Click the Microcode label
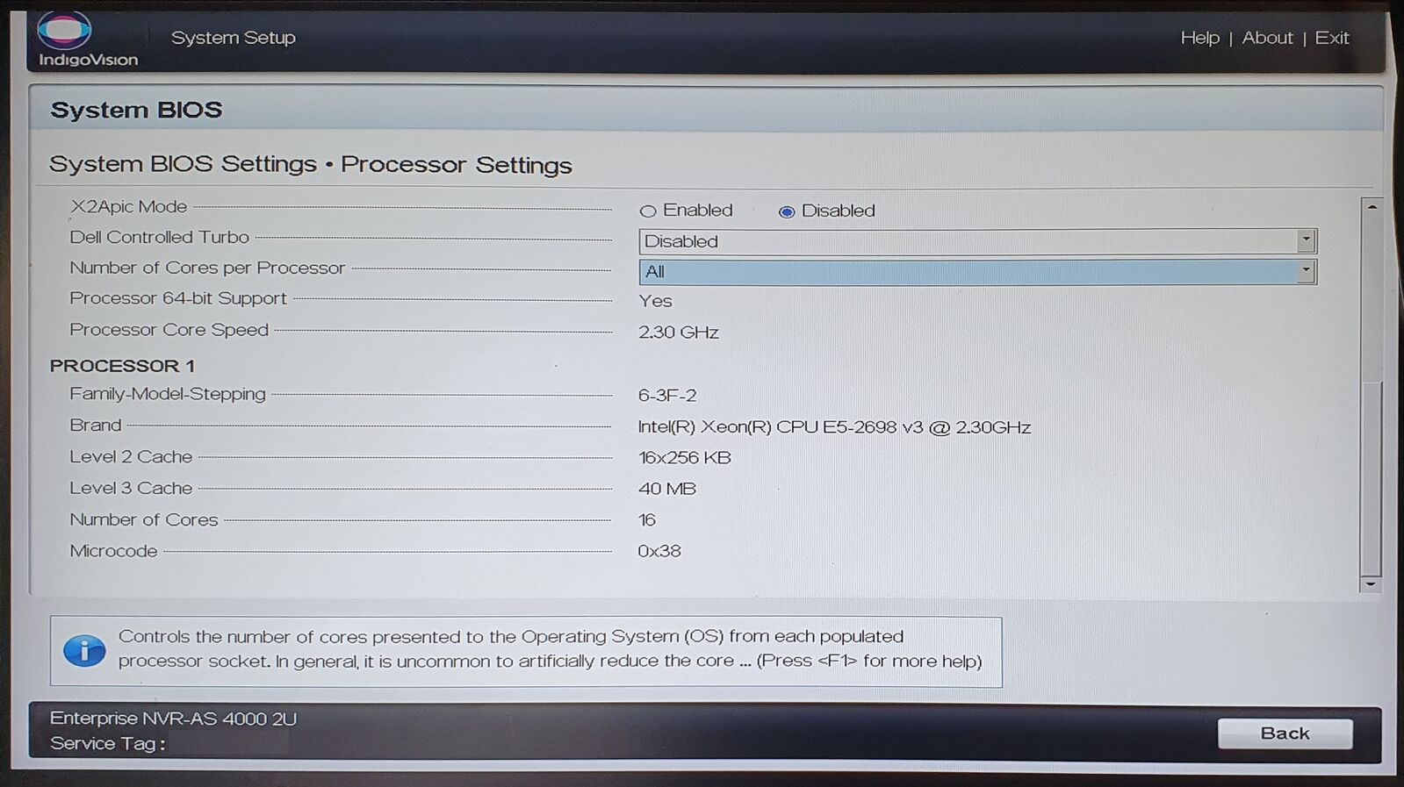Screen dimensions: 1404x787 coord(113,551)
